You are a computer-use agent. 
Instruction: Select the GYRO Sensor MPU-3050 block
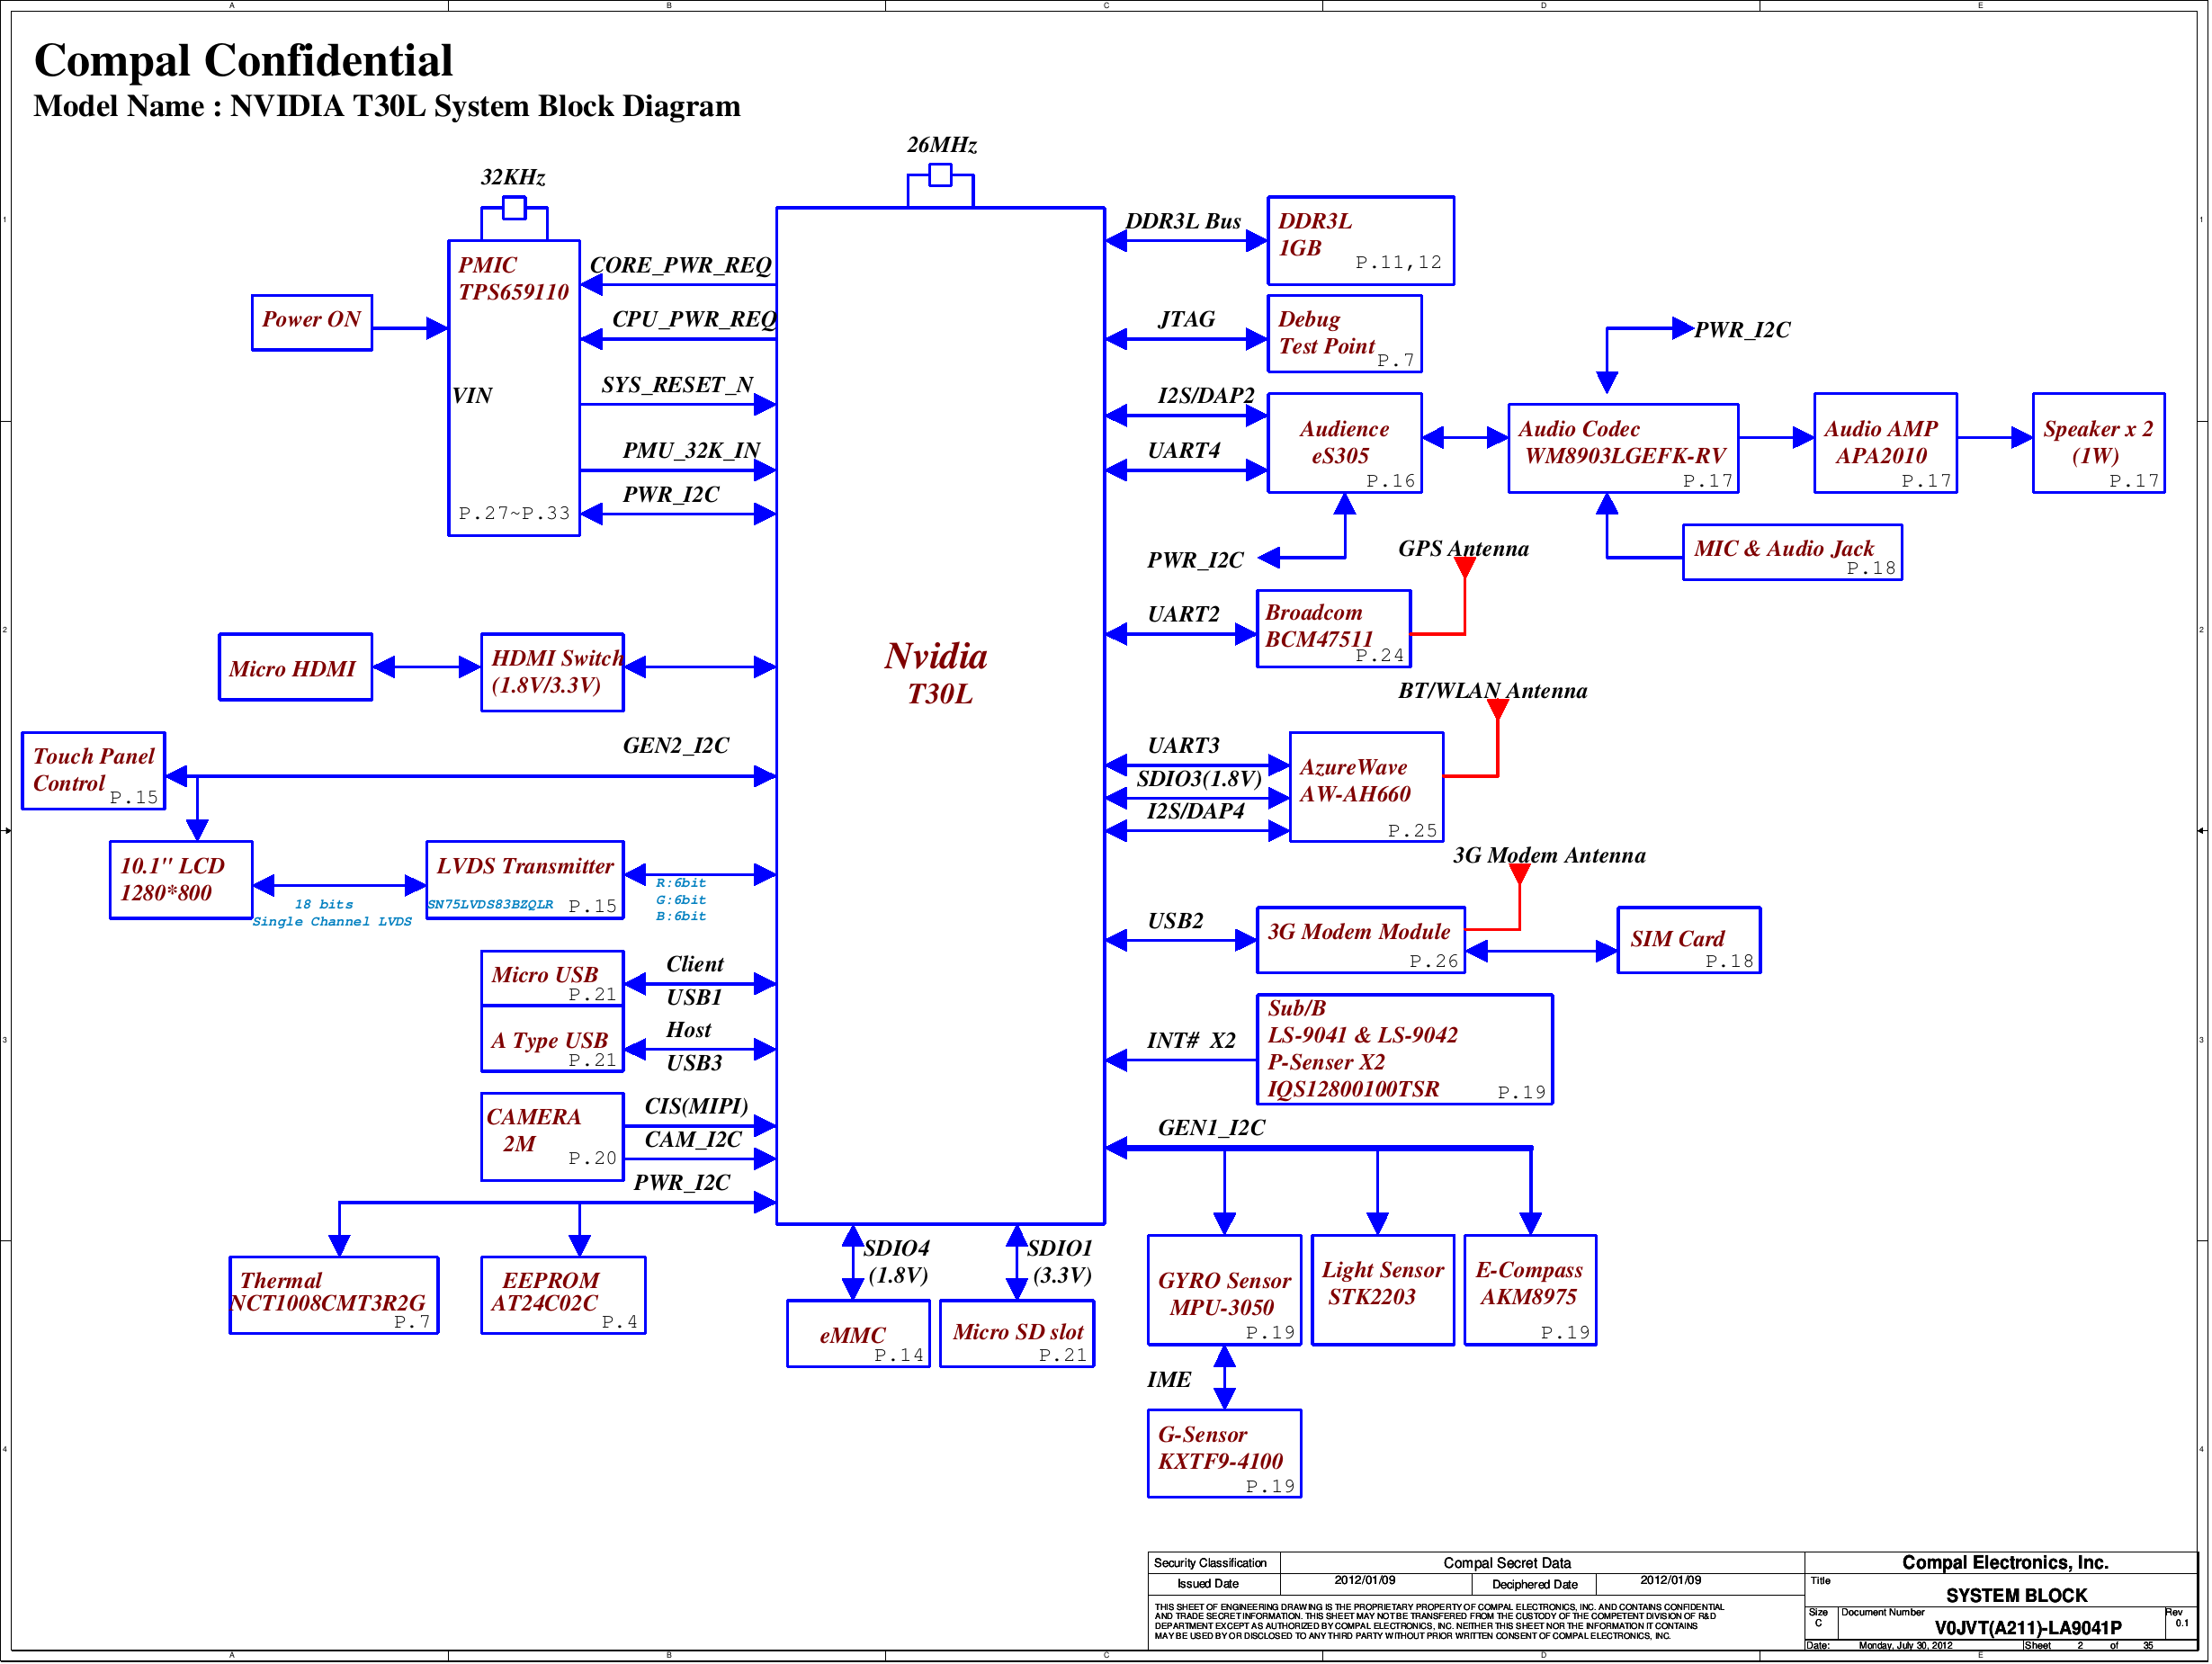[1224, 1290]
